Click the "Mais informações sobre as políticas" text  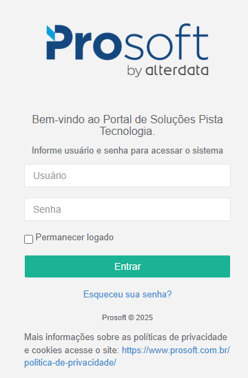96,337
